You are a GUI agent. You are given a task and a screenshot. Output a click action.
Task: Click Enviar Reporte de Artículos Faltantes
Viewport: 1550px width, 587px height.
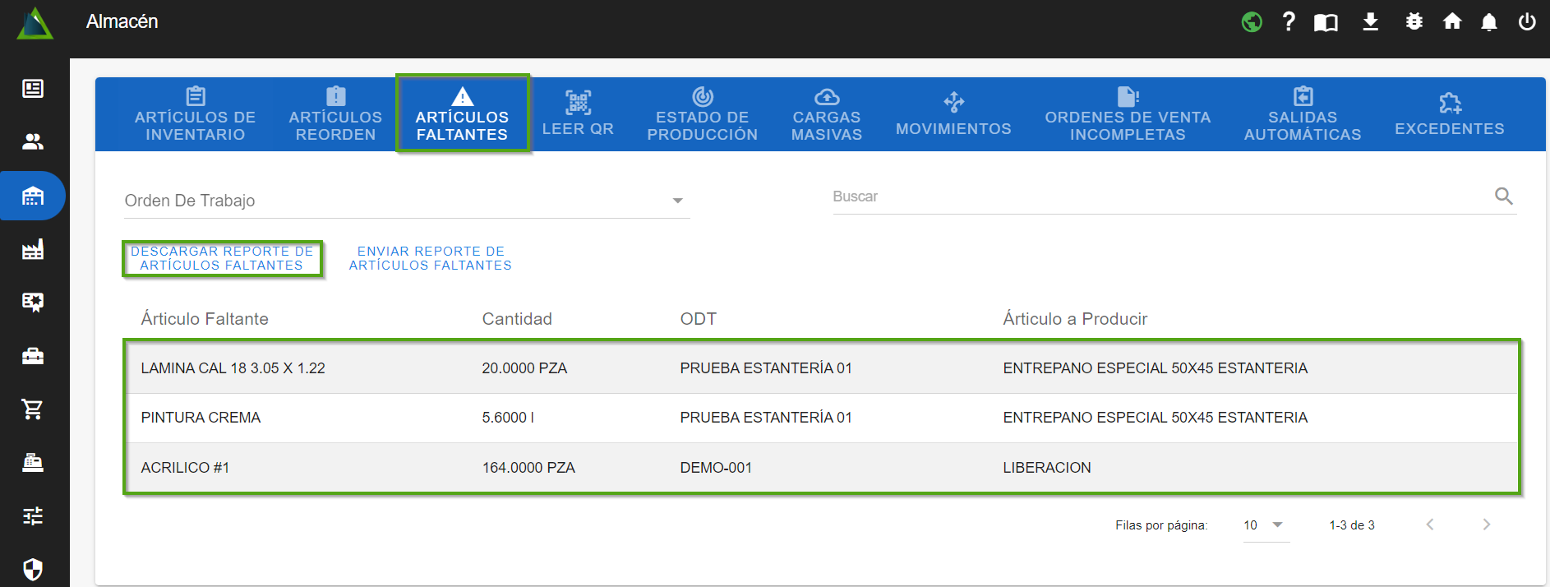coord(431,258)
